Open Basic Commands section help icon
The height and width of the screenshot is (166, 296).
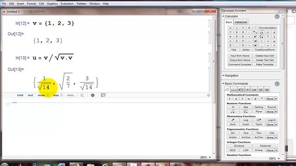[x=277, y=84]
